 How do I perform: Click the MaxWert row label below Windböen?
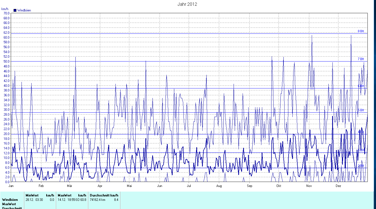click(x=9, y=204)
